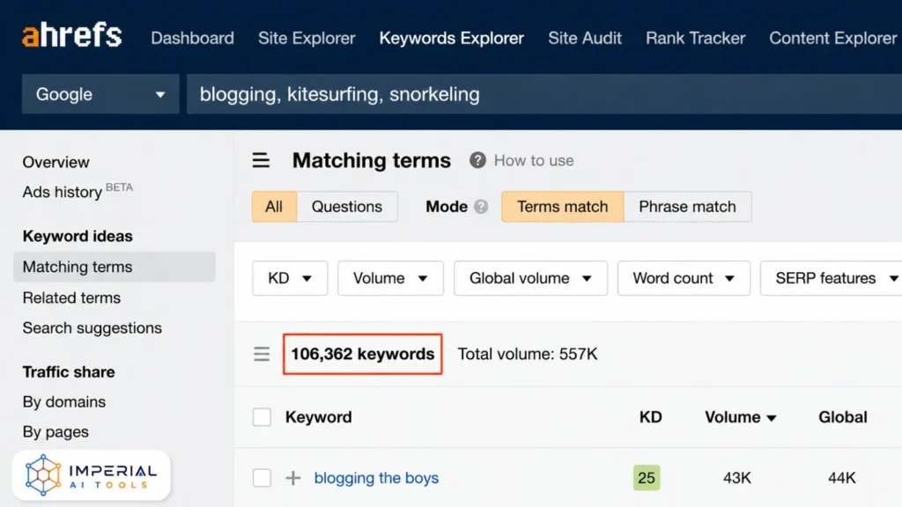
Task: Click the 106,362 keywords count
Action: point(362,354)
